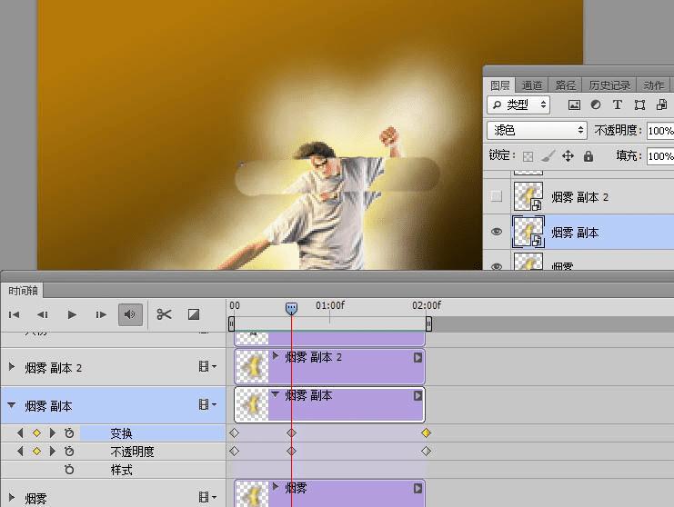Switch to 路径 tab
This screenshot has width=674, height=507.
[x=565, y=85]
